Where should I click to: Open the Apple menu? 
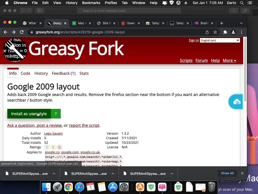click(7, 3)
